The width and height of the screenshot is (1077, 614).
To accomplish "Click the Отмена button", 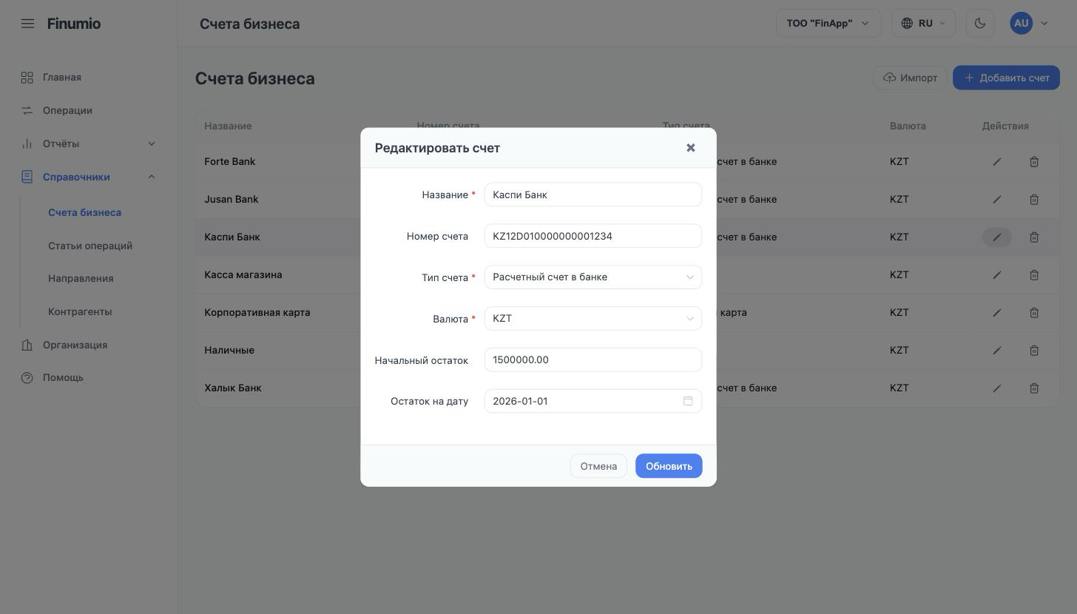I will tap(598, 466).
